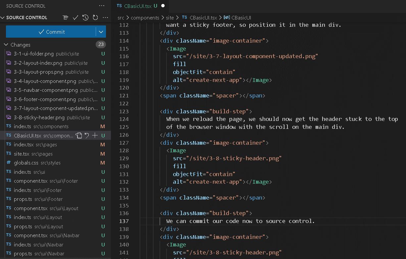Refresh the source control changes list

click(95, 18)
